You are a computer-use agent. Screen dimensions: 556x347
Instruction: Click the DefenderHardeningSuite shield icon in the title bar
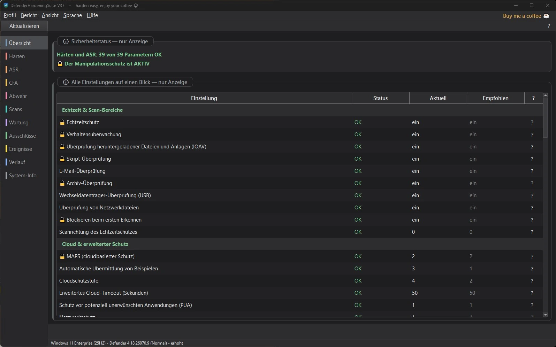pos(6,5)
